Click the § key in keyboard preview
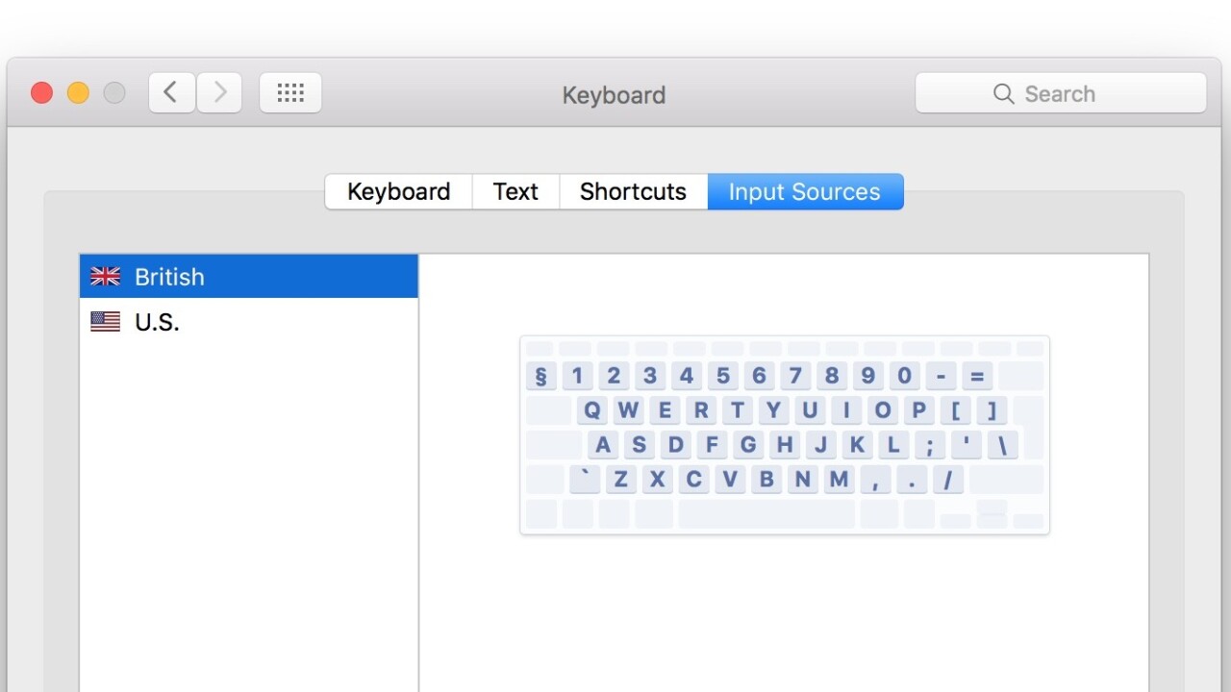Image resolution: width=1231 pixels, height=692 pixels. tap(540, 376)
